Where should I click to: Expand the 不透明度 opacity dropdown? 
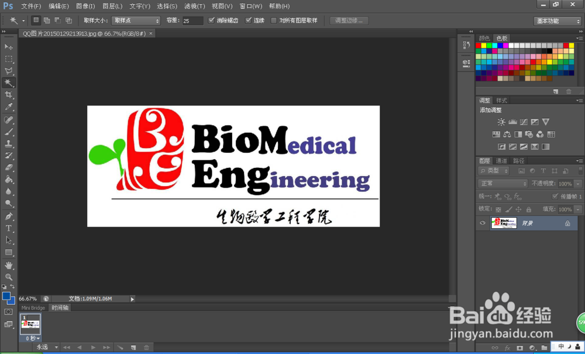coord(577,184)
